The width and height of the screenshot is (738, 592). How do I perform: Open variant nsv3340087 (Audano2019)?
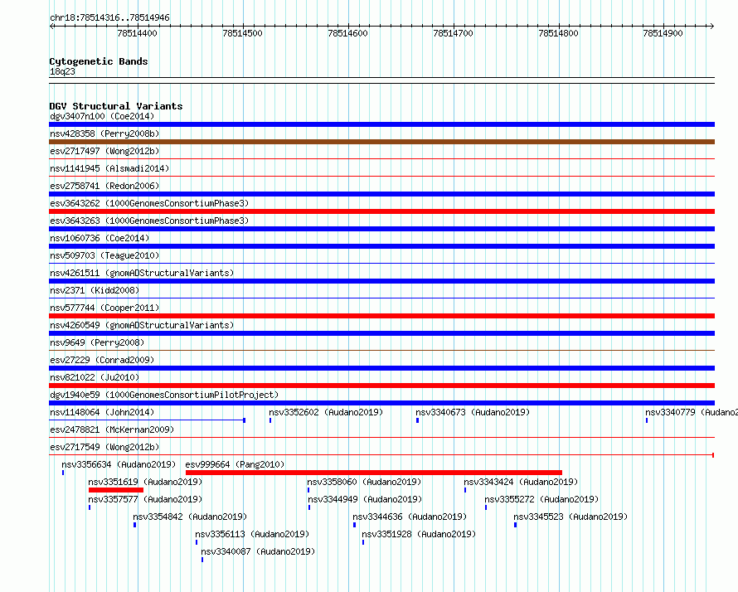[x=258, y=551]
